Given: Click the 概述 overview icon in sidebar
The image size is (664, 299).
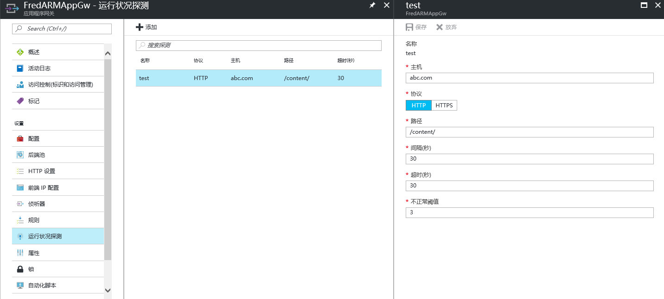Looking at the screenshot, I should [x=20, y=52].
